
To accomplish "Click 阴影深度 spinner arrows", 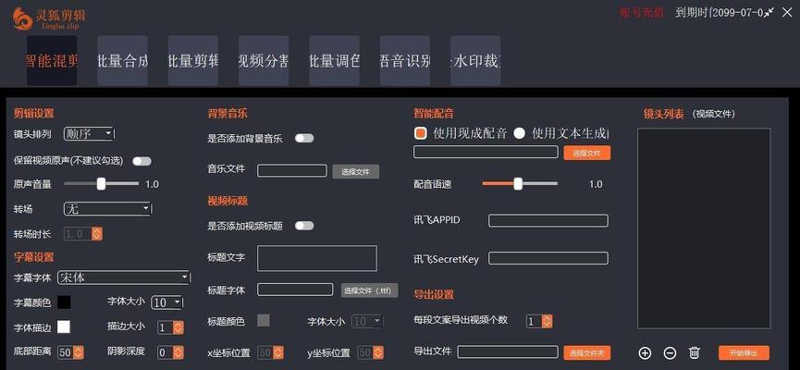I will coord(178,352).
